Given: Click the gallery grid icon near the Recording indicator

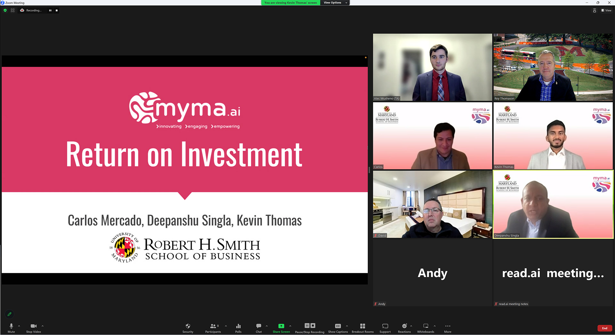Looking at the screenshot, I should (x=12, y=10).
